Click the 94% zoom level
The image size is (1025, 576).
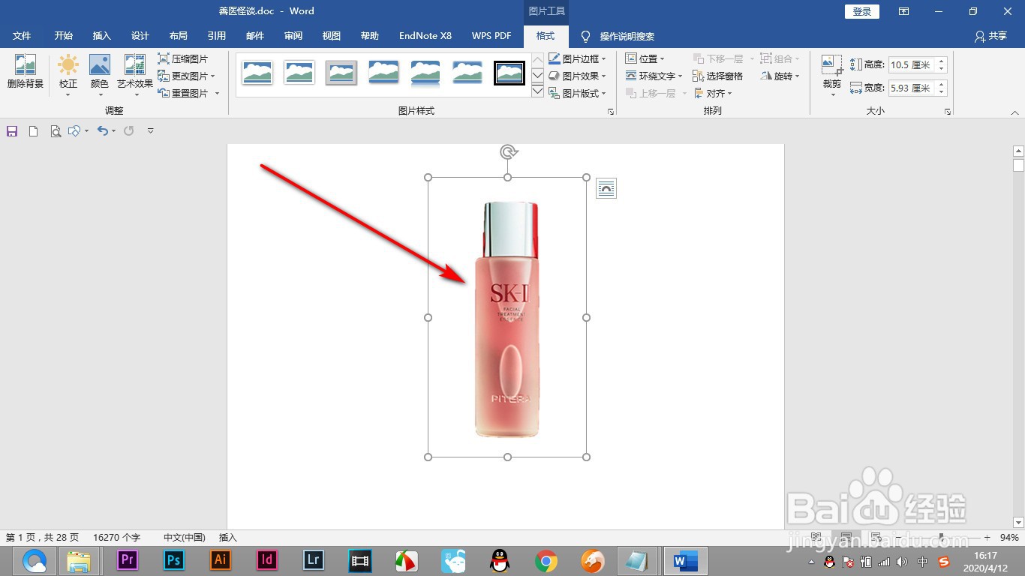point(1009,538)
